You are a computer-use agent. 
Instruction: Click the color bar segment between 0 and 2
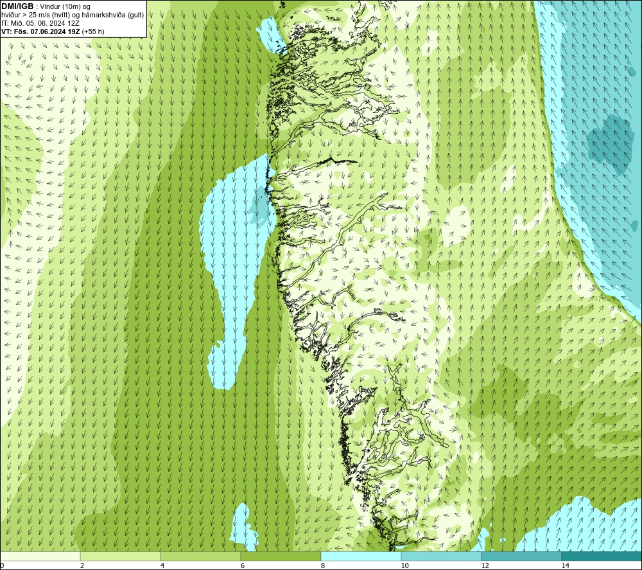[x=40, y=556]
